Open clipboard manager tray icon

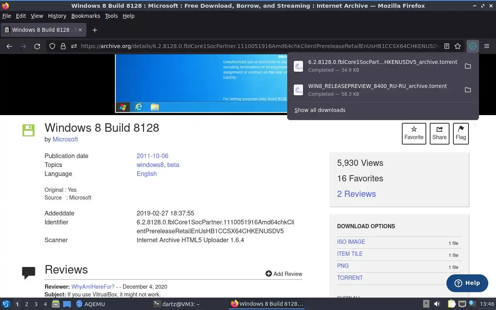click(x=452, y=304)
